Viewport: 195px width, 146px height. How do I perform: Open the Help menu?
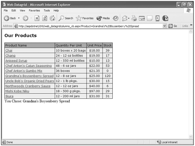click(56, 11)
